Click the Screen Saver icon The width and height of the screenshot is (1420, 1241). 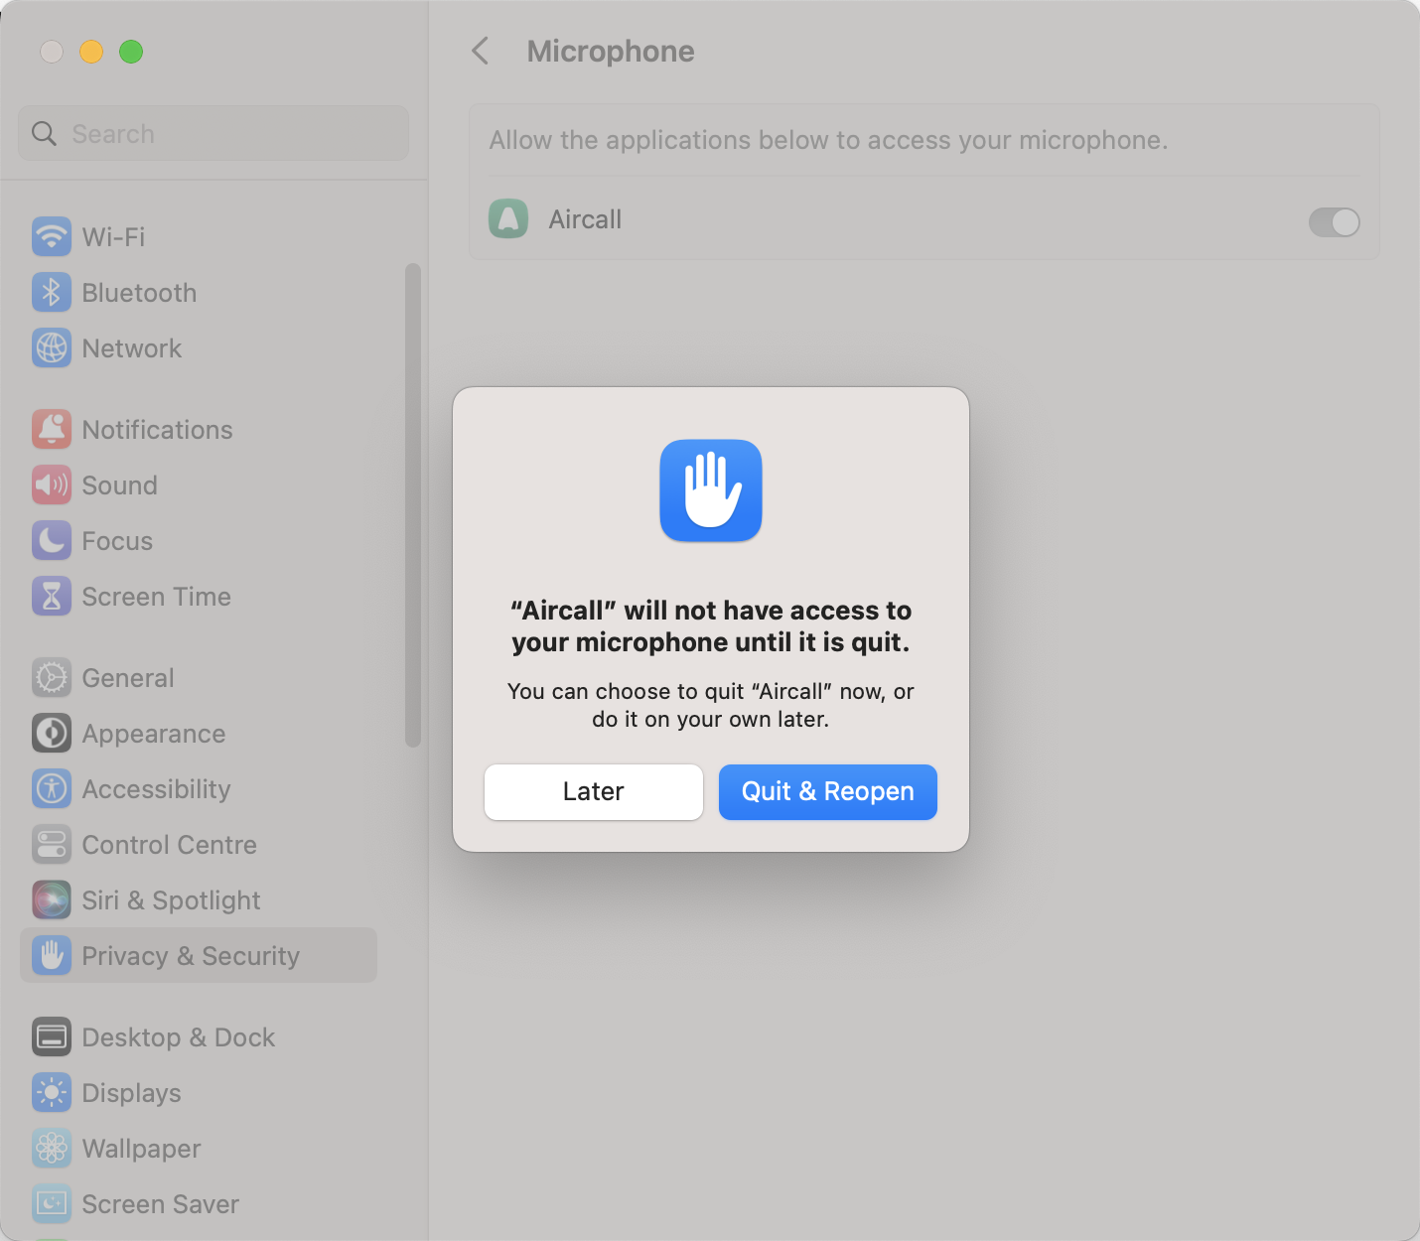[52, 1203]
